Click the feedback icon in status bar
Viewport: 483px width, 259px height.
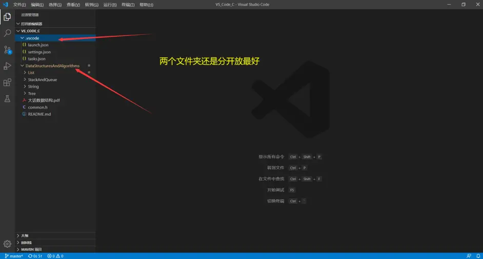(x=469, y=256)
